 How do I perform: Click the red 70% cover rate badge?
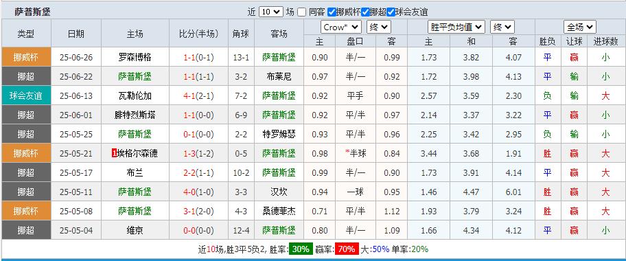click(x=347, y=249)
